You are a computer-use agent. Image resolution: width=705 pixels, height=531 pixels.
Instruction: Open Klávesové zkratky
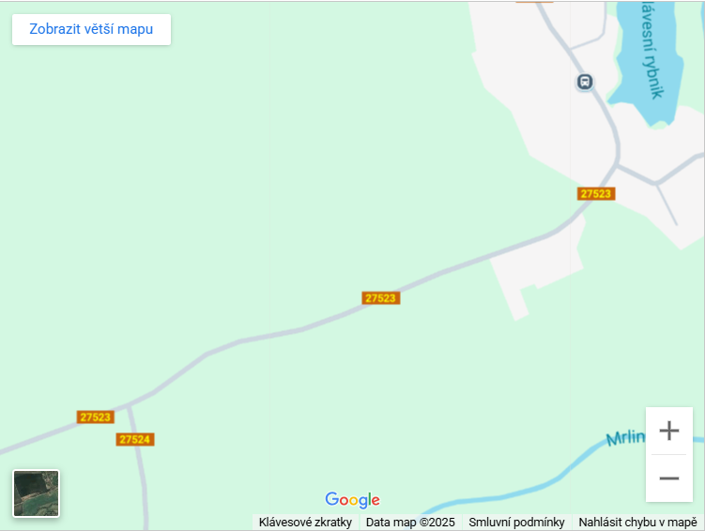(305, 522)
